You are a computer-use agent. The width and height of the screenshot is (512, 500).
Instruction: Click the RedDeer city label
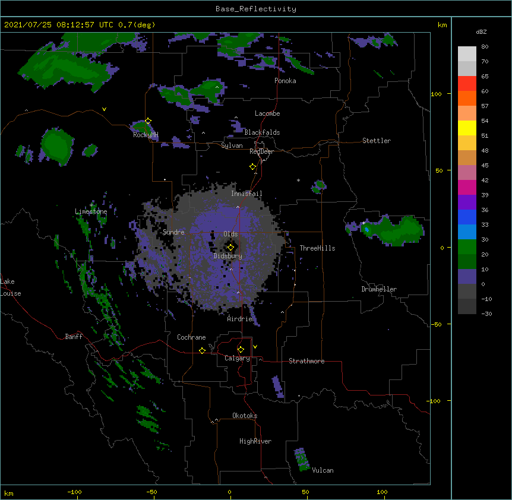click(261, 151)
